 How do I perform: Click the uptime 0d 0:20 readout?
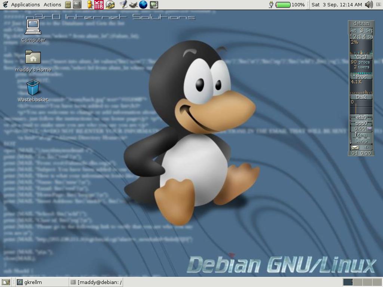(x=361, y=153)
